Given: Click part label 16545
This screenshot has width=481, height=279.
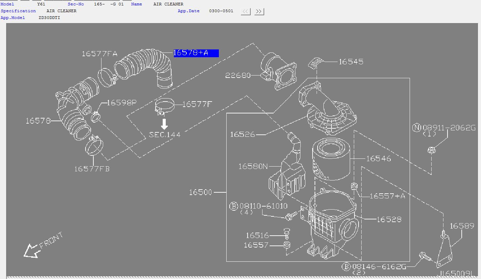Looking at the screenshot, I should pyautogui.click(x=351, y=62).
